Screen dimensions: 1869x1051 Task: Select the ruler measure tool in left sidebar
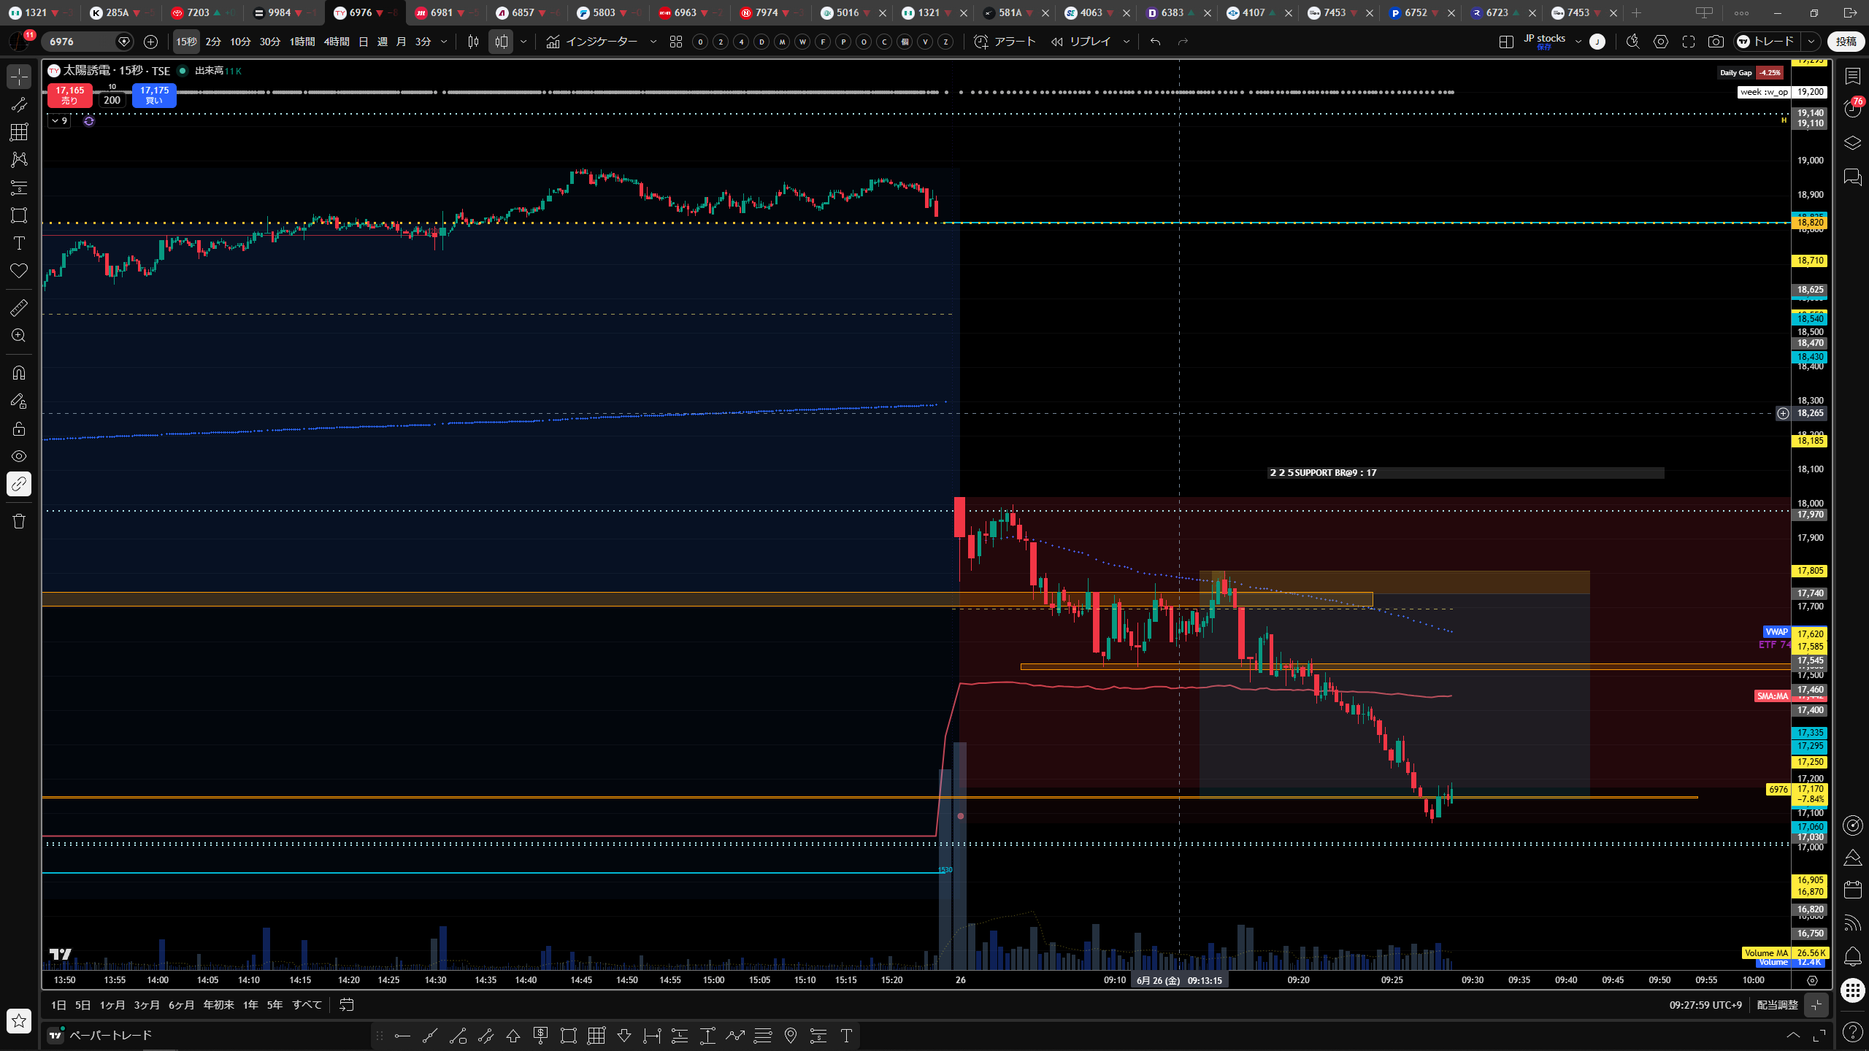19,307
